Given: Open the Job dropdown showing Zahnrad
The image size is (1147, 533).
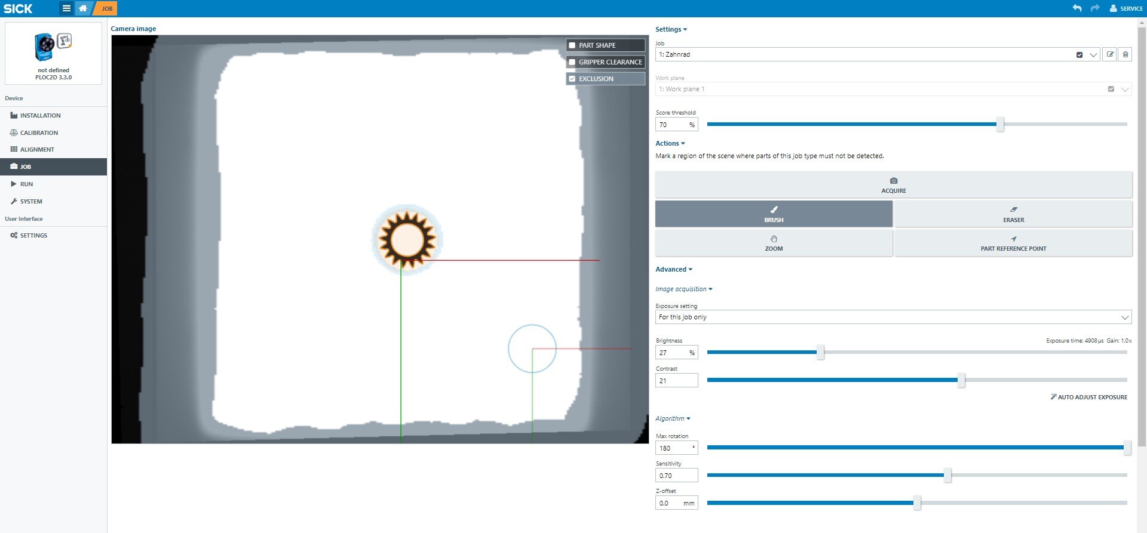Looking at the screenshot, I should point(1093,54).
